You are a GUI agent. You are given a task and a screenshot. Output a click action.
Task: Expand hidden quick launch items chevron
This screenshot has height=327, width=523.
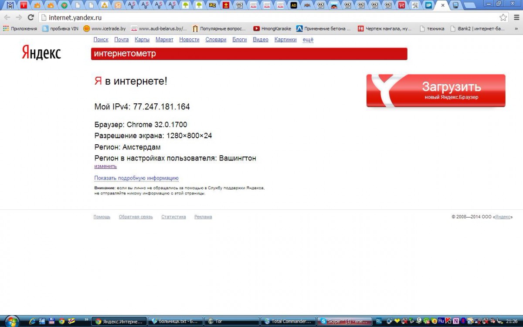click(x=86, y=319)
